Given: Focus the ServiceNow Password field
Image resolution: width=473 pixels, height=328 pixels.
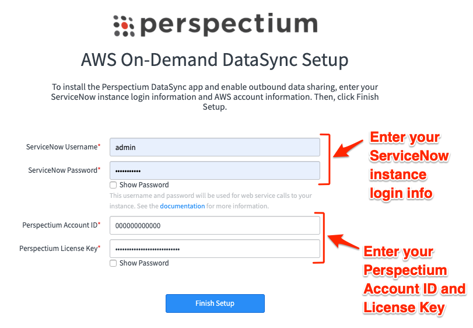Looking at the screenshot, I should point(215,170).
